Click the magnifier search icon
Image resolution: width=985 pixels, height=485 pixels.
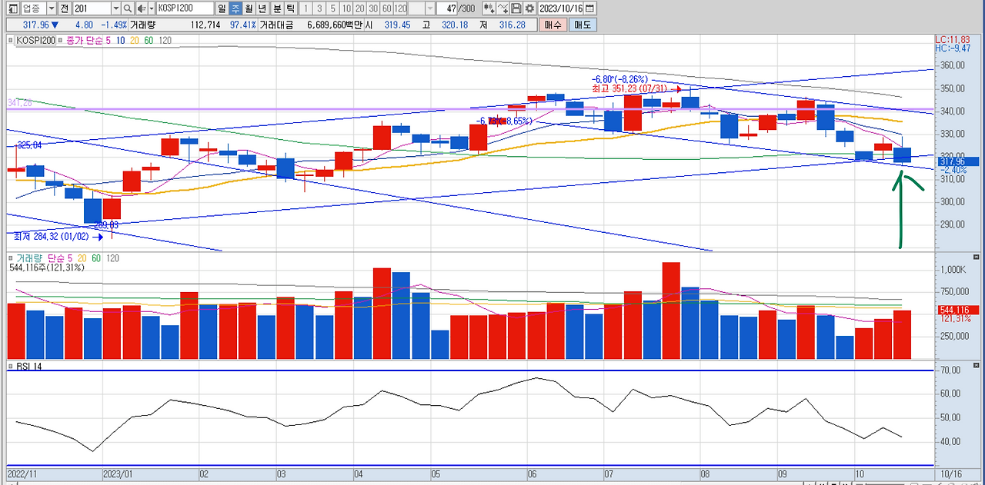pos(127,8)
